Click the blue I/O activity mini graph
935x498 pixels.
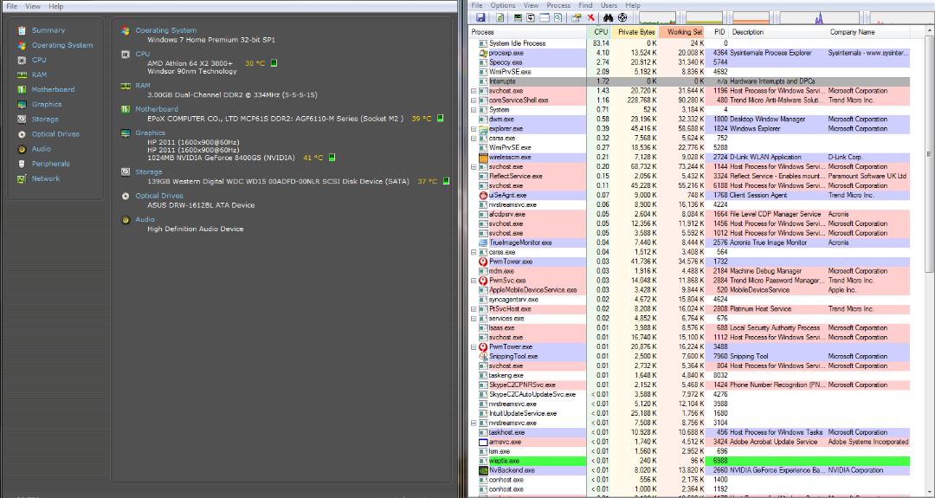tap(820, 18)
